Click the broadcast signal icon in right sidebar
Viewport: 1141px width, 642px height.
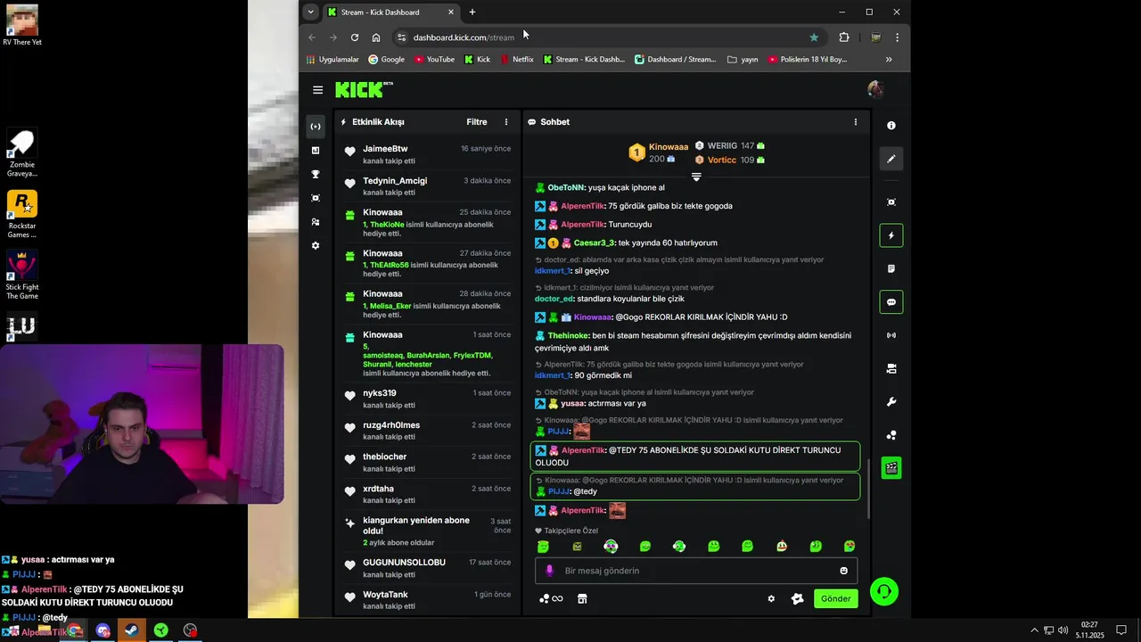click(x=891, y=335)
